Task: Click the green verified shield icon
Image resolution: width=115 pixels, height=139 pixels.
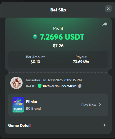Action: coord(40,86)
